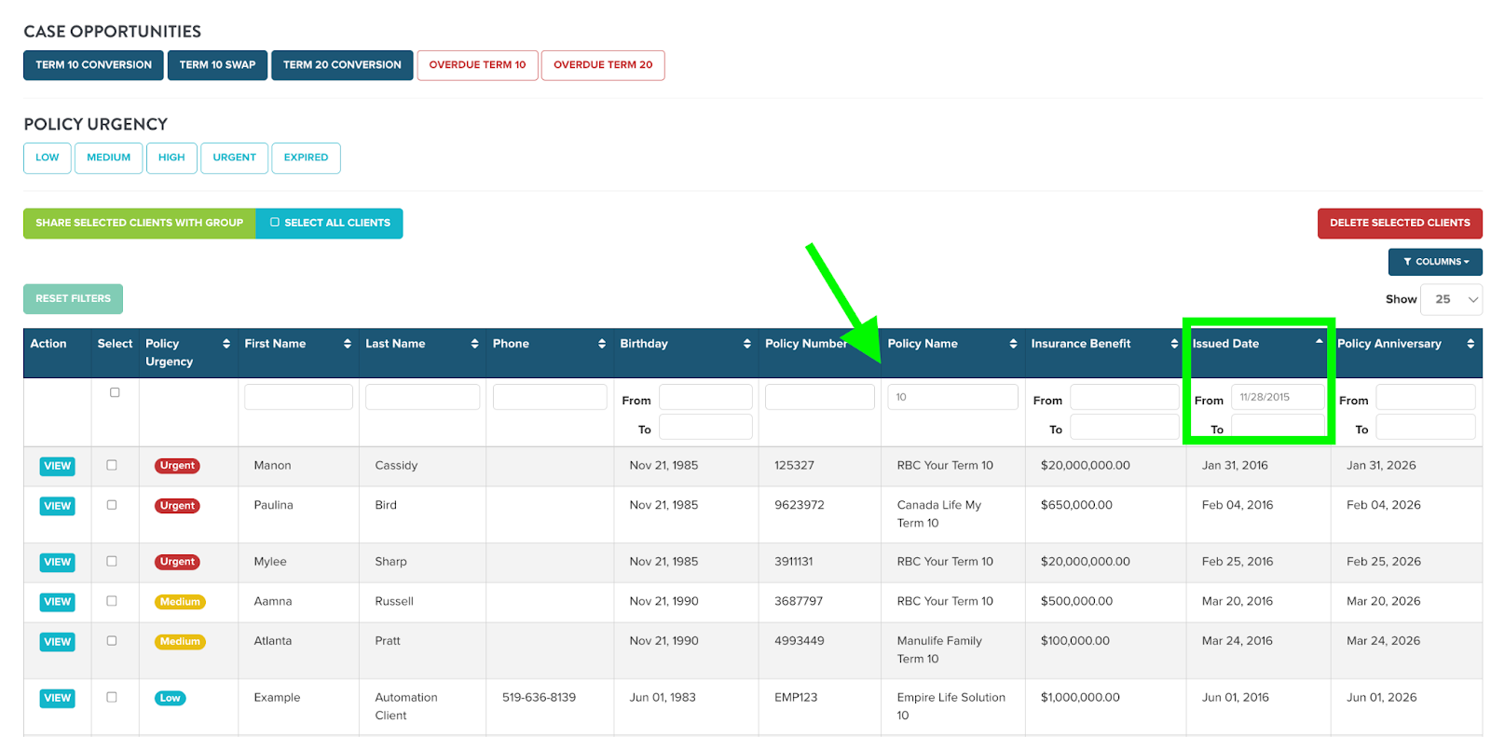Tick the checkbox for Manon Cassidy
The width and height of the screenshot is (1491, 737).
112,465
